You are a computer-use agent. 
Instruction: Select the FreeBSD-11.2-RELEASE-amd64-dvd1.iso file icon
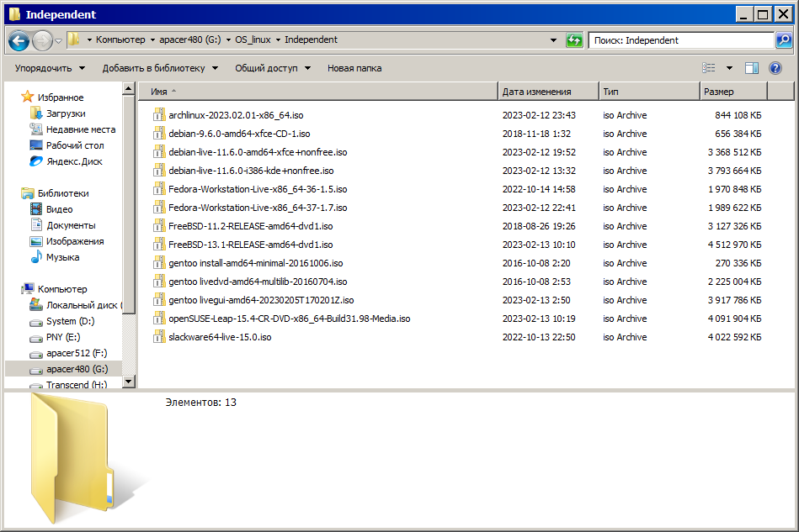click(x=159, y=226)
